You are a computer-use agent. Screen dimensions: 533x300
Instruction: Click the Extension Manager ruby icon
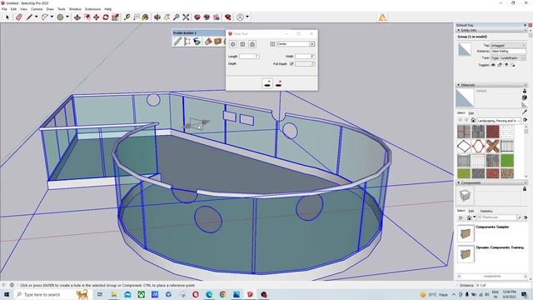click(227, 17)
